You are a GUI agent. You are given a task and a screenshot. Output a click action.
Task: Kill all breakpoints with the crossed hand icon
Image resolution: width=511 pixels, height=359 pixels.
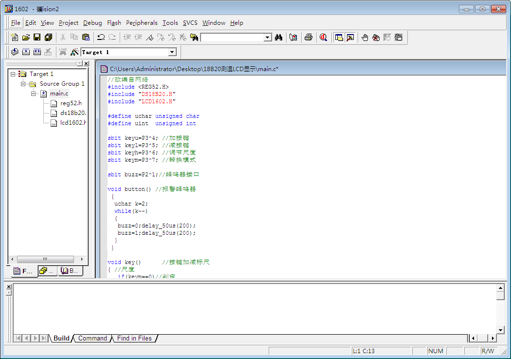376,38
